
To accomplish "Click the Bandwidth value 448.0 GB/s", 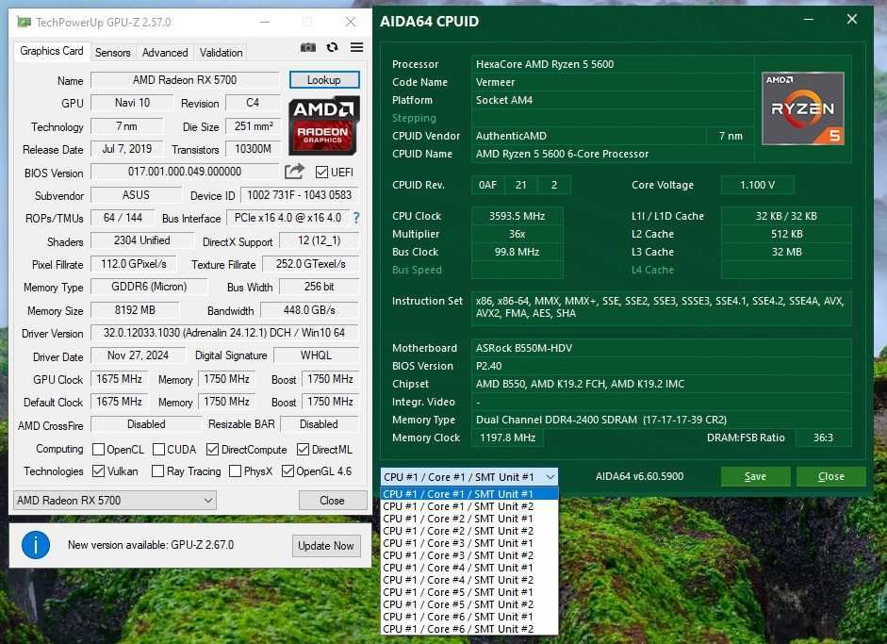I will coord(309,310).
